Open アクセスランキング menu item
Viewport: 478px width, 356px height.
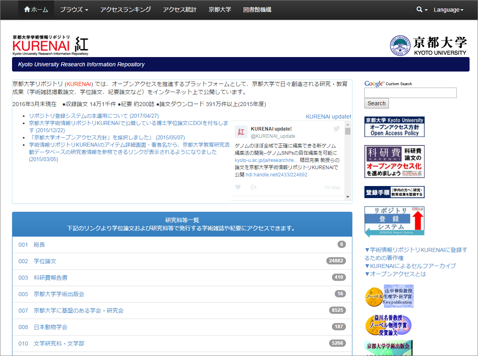[126, 10]
